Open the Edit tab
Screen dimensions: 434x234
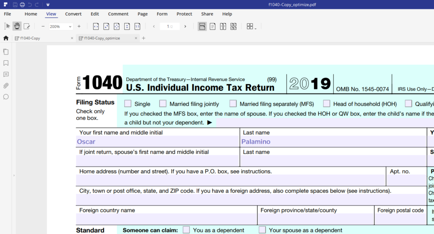pyautogui.click(x=95, y=14)
